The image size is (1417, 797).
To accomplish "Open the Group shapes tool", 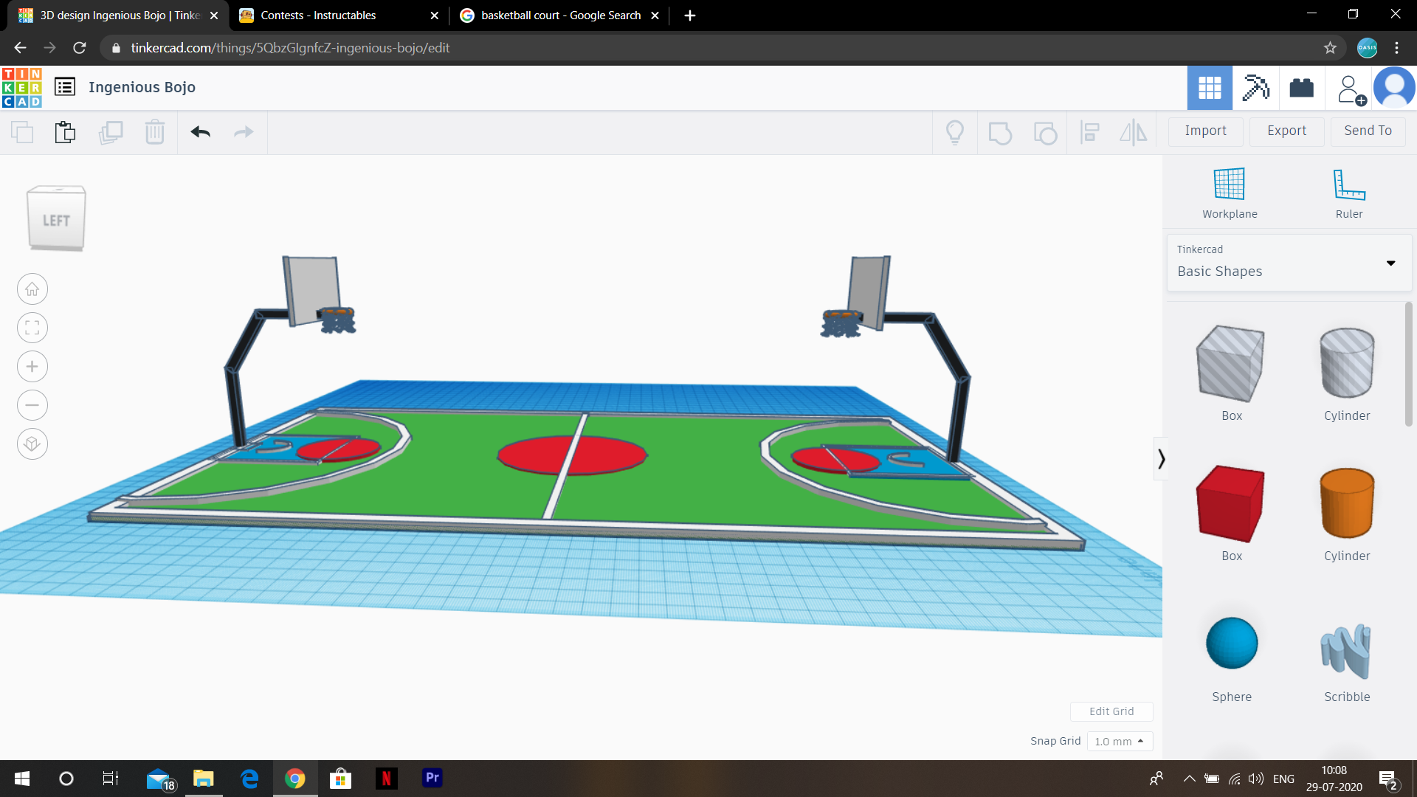I will [1000, 132].
